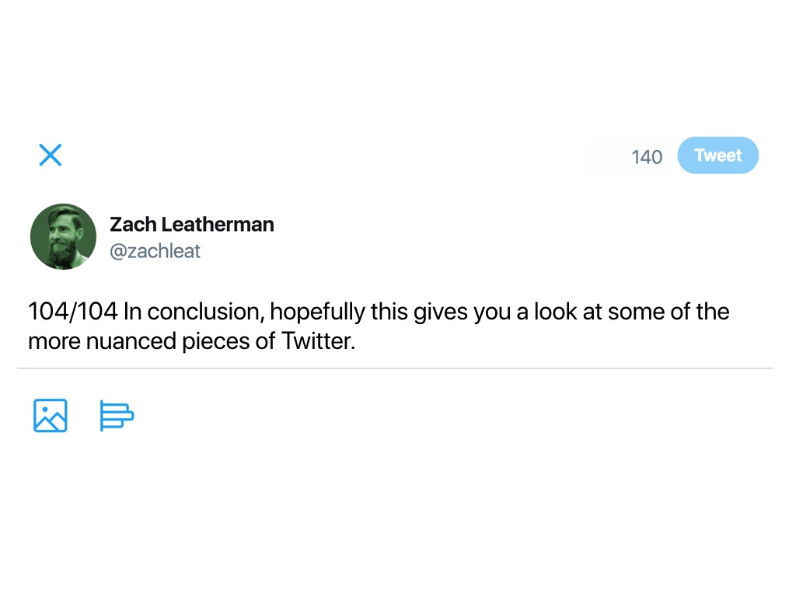Click the 140 character counter

647,157
